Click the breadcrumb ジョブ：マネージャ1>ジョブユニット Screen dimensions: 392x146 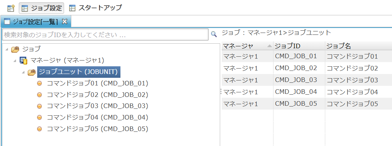276,33
